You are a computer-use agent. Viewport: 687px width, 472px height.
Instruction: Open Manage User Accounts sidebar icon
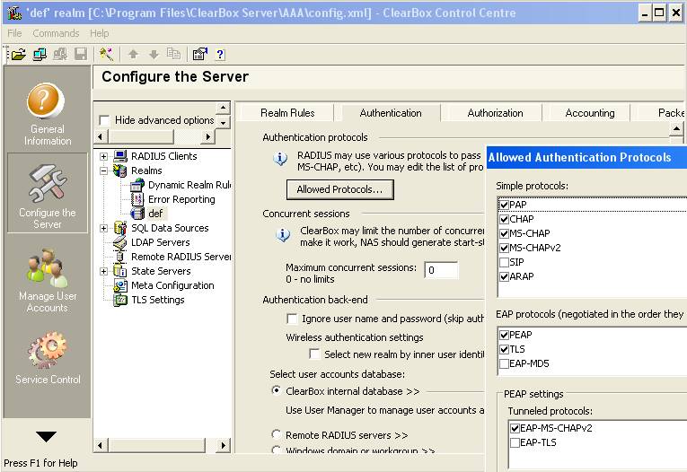pyautogui.click(x=48, y=280)
